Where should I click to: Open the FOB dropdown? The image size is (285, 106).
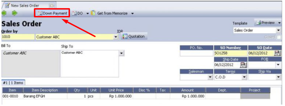point(278,65)
